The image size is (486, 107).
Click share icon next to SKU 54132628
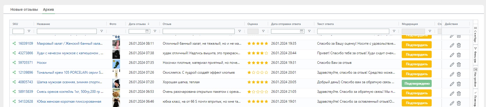pos(14,101)
